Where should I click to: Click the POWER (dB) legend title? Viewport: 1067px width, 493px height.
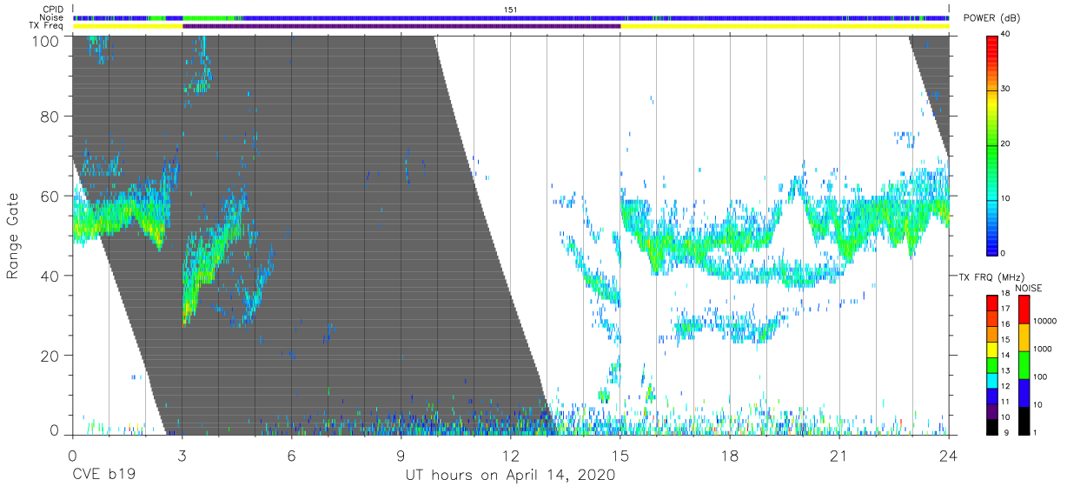coord(991,18)
